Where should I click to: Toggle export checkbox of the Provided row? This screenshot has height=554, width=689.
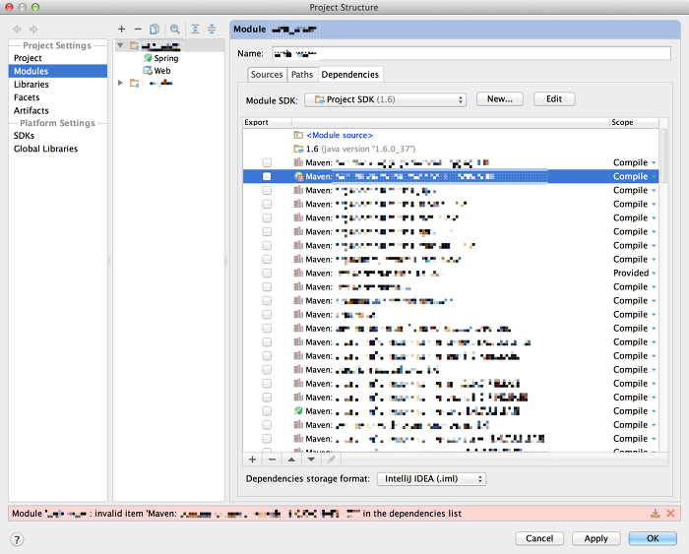pos(267,274)
